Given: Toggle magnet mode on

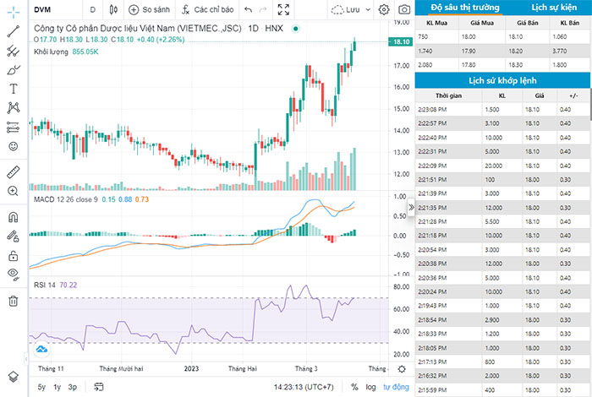Looking at the screenshot, I should point(14,217).
